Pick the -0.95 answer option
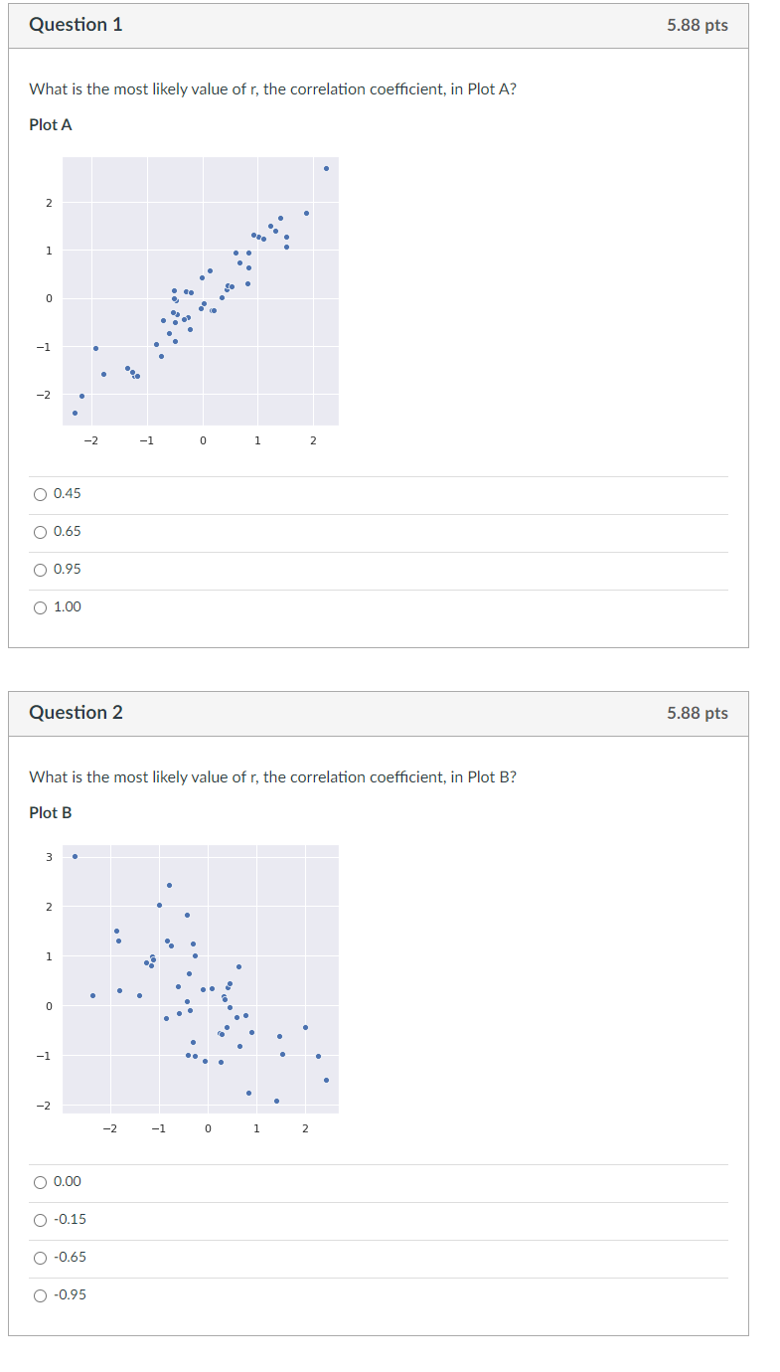Screen dimensions: 780x1372 click(40, 1294)
